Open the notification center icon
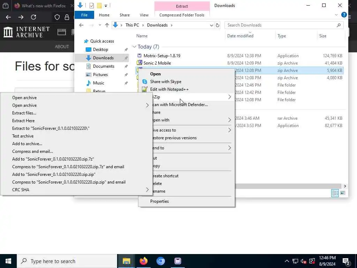Viewport: 357px width, 268px height. tap(346, 261)
